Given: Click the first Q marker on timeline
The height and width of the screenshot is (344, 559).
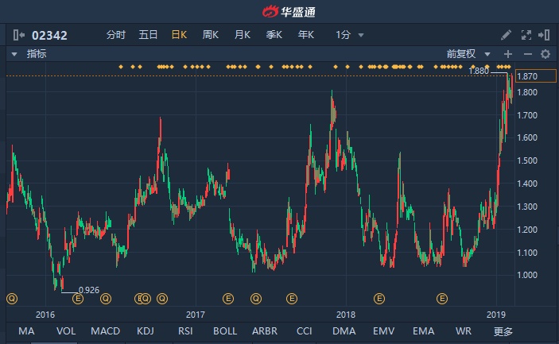Looking at the screenshot, I should click(x=11, y=299).
